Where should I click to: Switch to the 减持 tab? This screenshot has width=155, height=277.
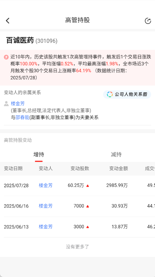click(x=116, y=155)
